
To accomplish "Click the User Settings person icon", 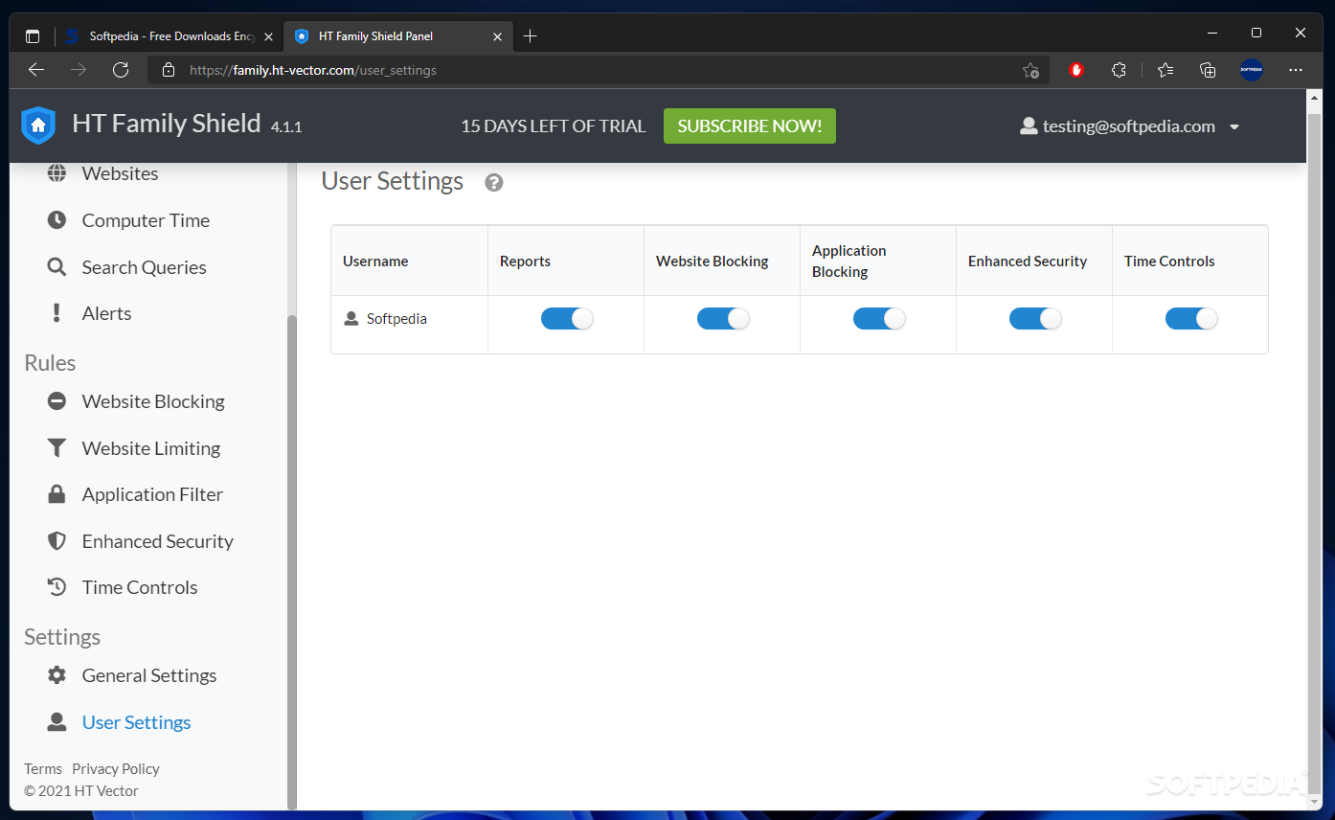I will click(x=57, y=722).
